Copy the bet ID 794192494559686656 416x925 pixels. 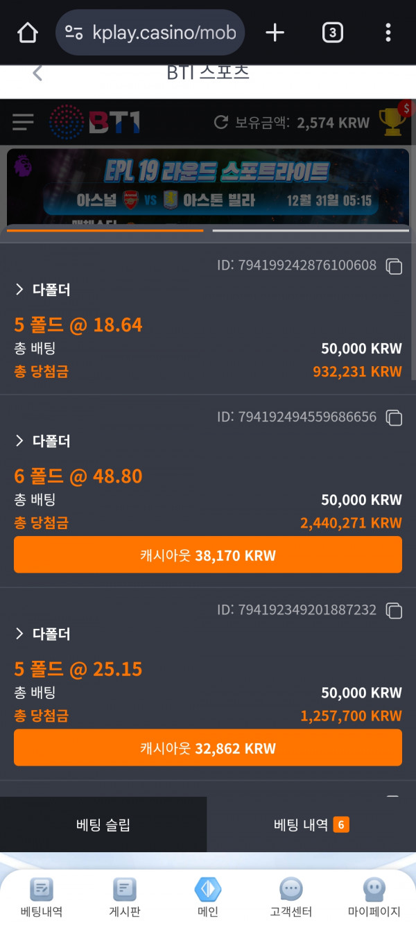393,417
